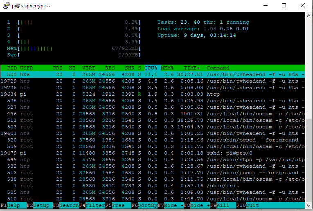Click the 1h01:31 time value
The width and height of the screenshot is (313, 211).
(192, 114)
